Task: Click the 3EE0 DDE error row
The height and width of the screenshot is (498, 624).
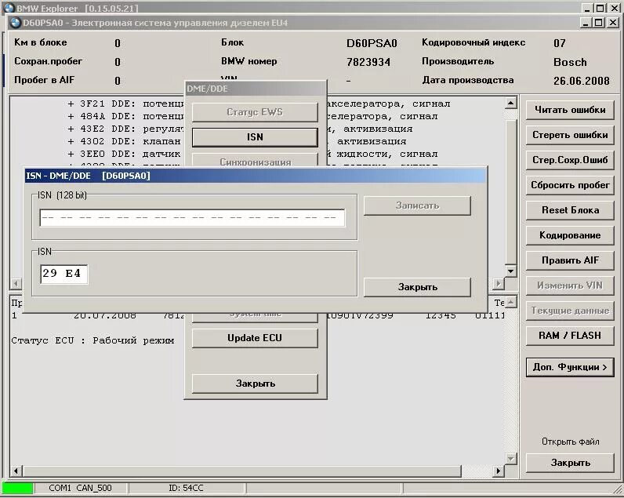Action: point(252,154)
